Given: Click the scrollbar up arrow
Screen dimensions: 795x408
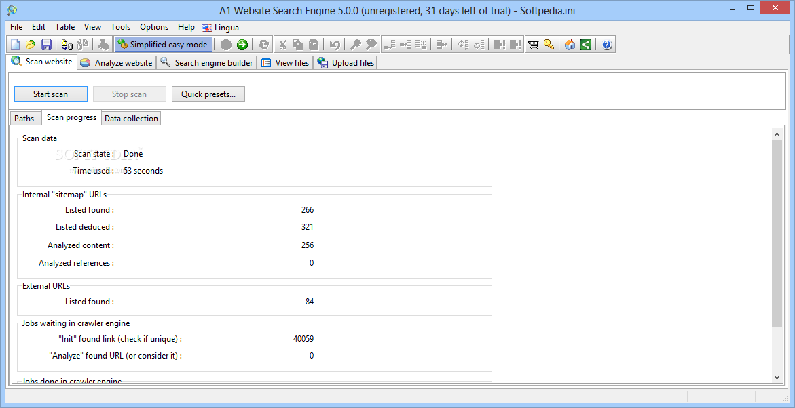Looking at the screenshot, I should point(777,134).
